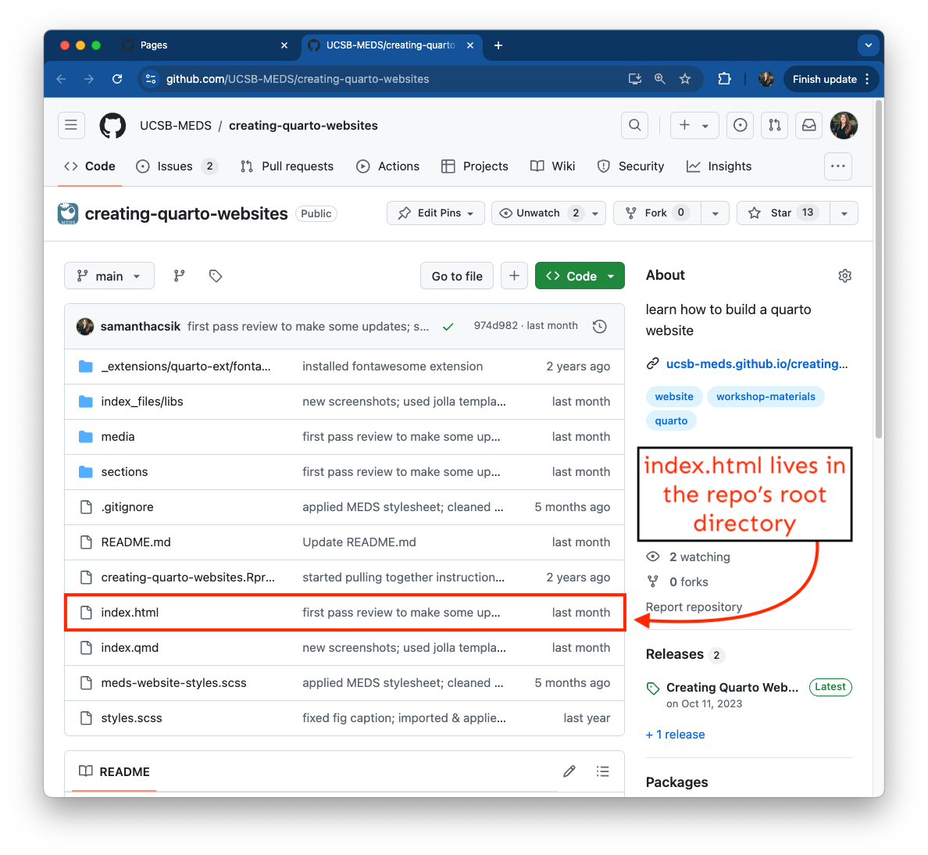The image size is (928, 855).
Task: Switch to the Insights tab
Action: click(719, 166)
